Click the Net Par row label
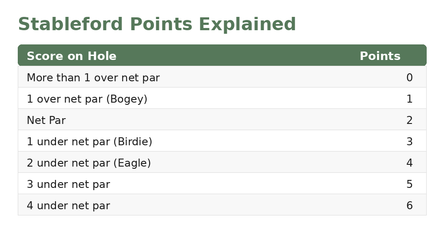 (x=46, y=120)
